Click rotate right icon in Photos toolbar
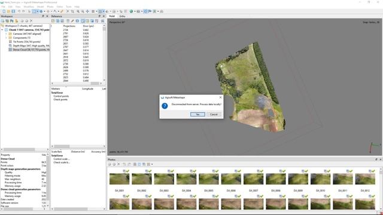The image size is (383, 215). (x=129, y=164)
